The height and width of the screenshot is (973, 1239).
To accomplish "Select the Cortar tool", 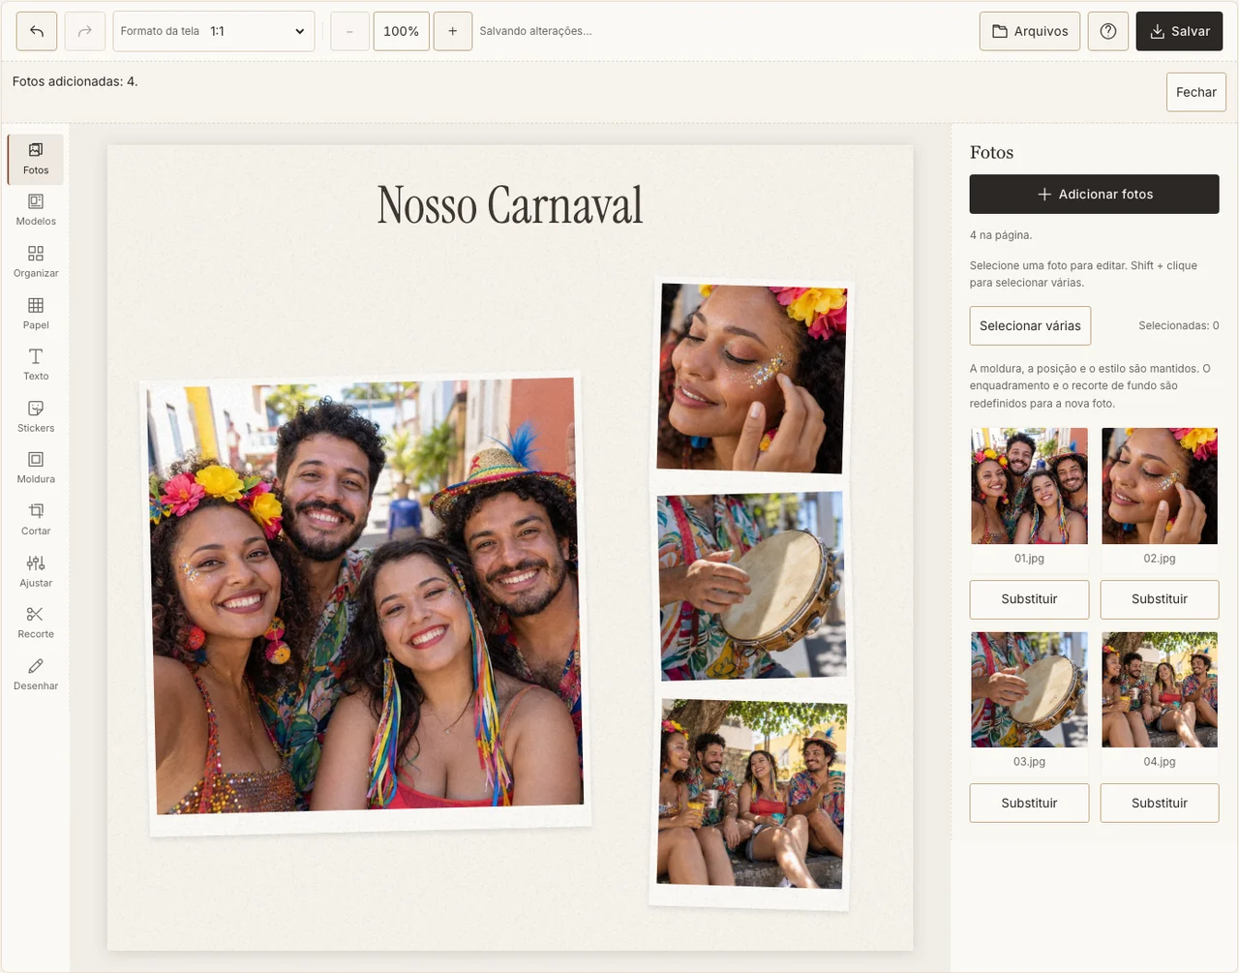I will 36,520.
